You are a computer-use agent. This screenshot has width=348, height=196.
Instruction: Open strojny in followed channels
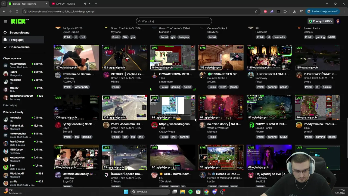point(23,90)
